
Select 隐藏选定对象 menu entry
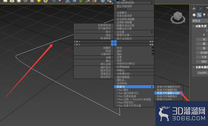click(134, 29)
